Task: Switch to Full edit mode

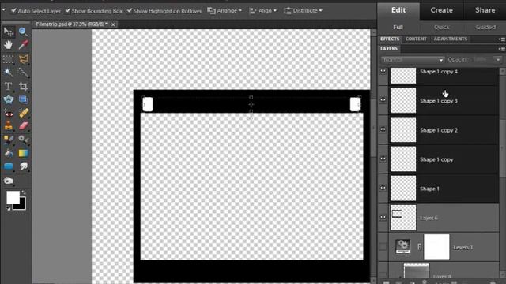Action: click(398, 28)
